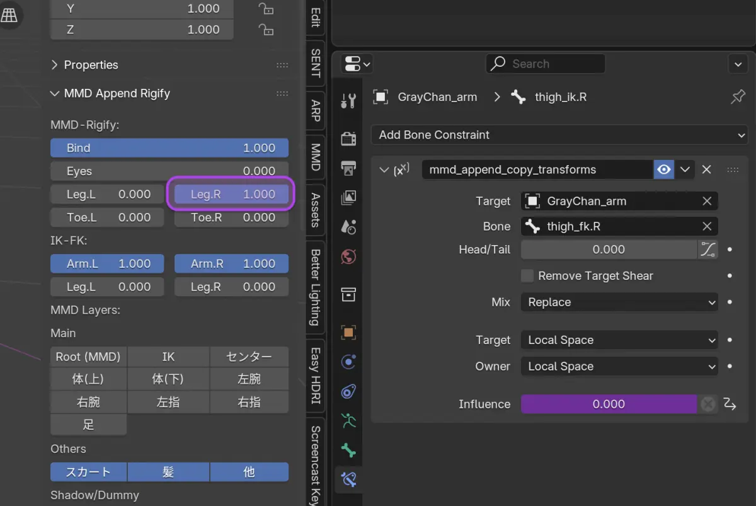Open the Output properties tab icon
The image size is (756, 506).
click(348, 168)
